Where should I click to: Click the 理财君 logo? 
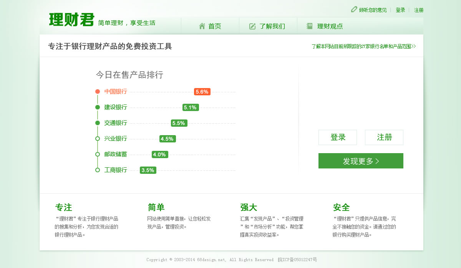[x=71, y=20]
